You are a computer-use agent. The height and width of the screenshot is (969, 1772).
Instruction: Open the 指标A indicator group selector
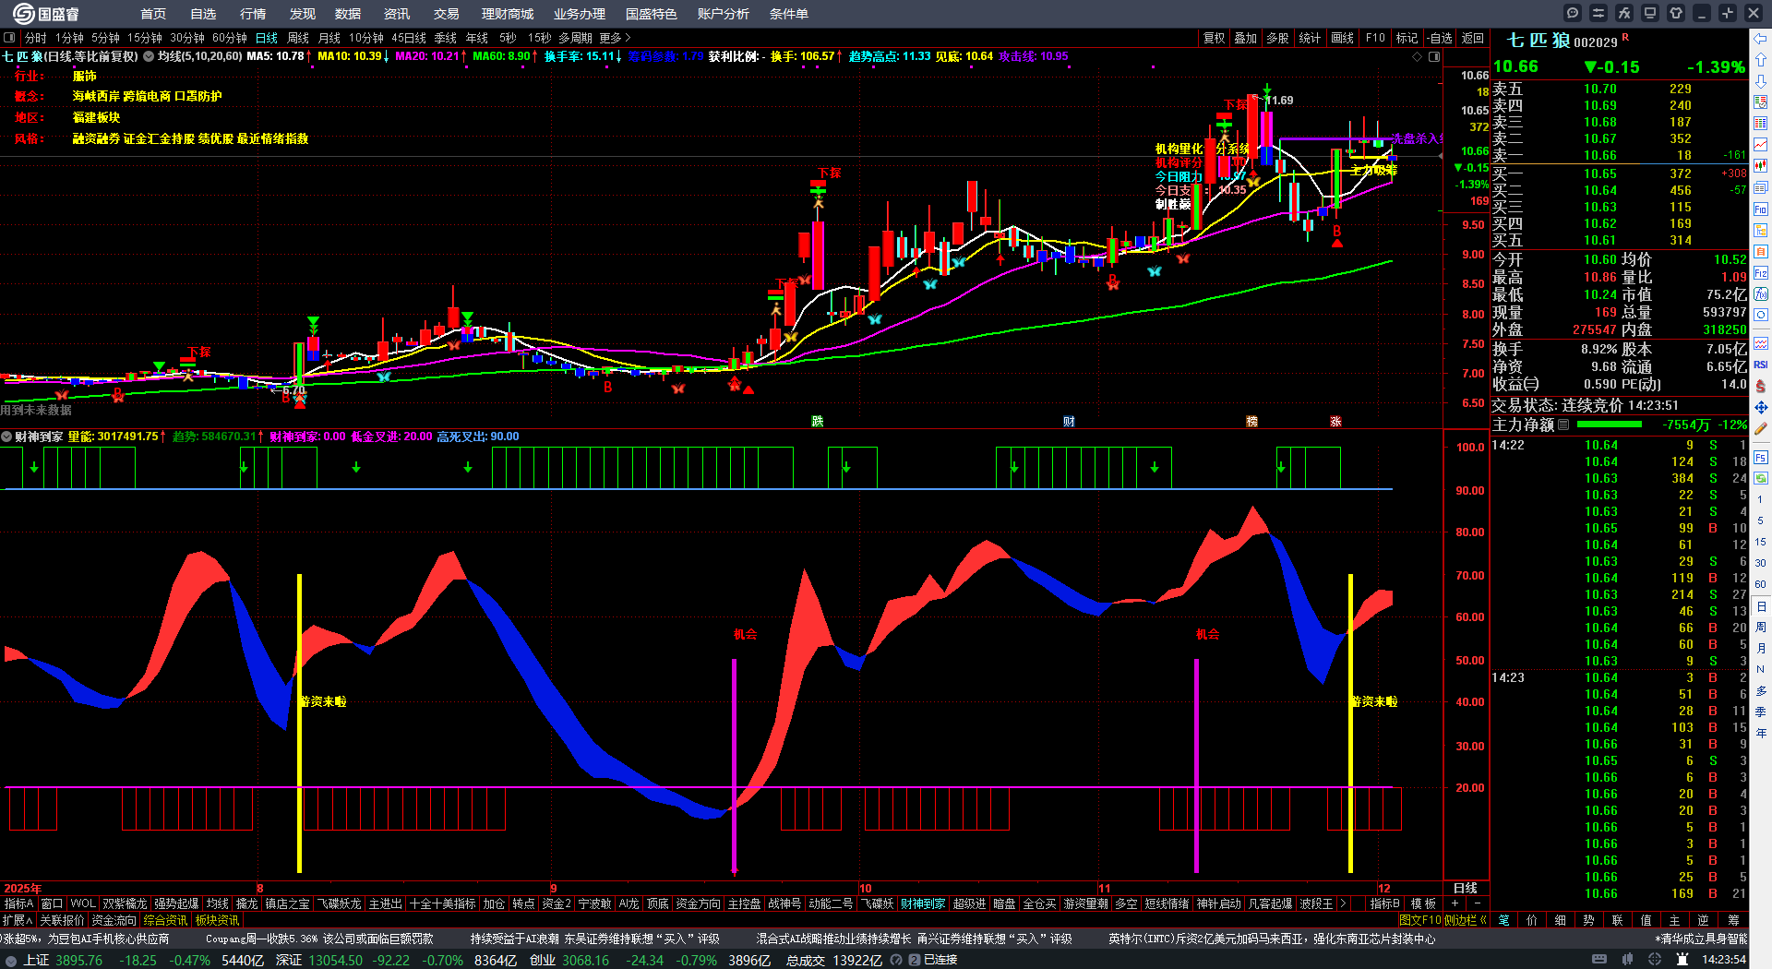[x=18, y=903]
